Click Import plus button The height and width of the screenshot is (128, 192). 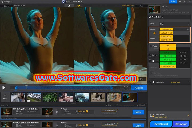[x=5, y=97]
